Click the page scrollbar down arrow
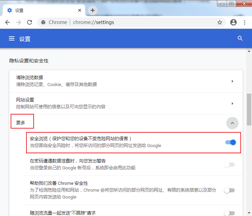Viewport: 252px width, 216px height. coord(249,213)
